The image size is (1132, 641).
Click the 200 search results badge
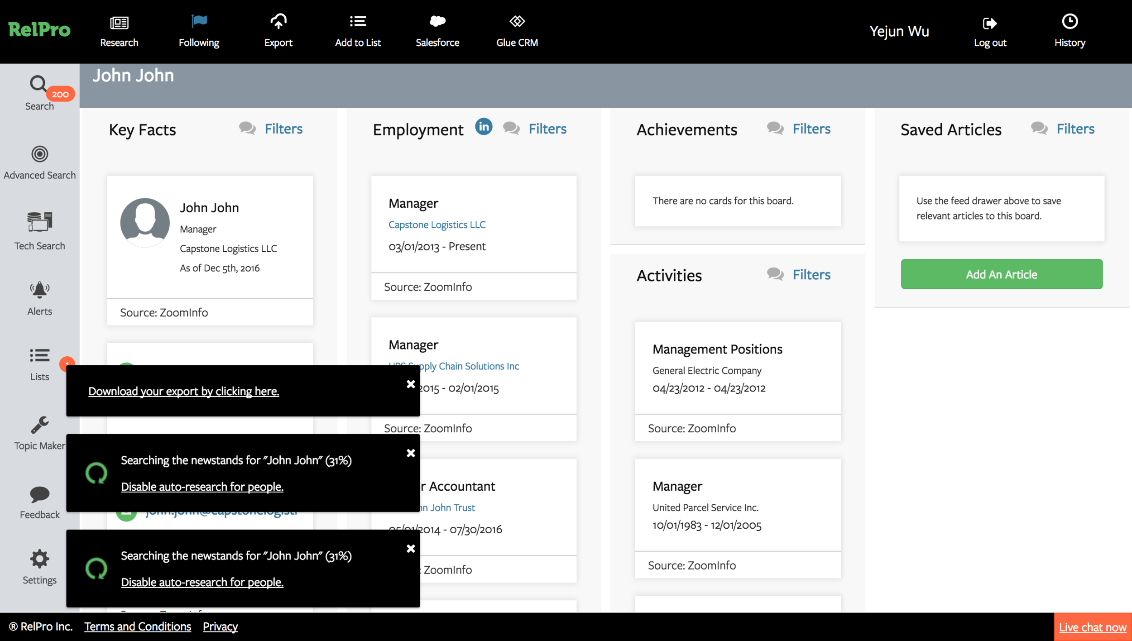[60, 94]
